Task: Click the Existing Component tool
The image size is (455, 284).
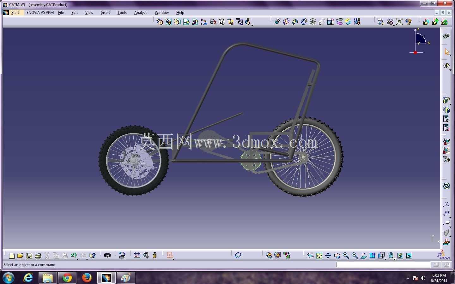Action: coord(186,21)
